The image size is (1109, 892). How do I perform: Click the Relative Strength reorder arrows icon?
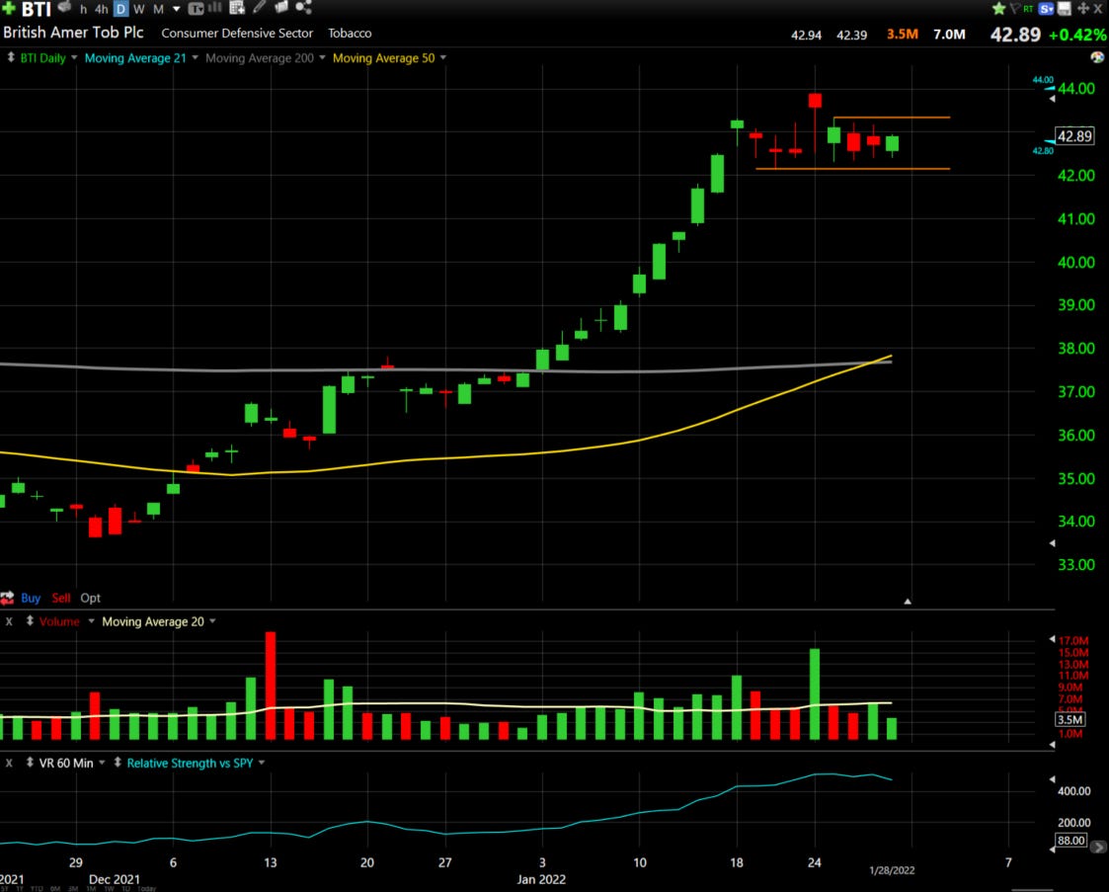[x=118, y=763]
